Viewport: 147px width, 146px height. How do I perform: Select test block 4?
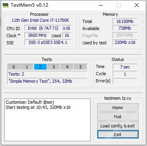click(67, 67)
